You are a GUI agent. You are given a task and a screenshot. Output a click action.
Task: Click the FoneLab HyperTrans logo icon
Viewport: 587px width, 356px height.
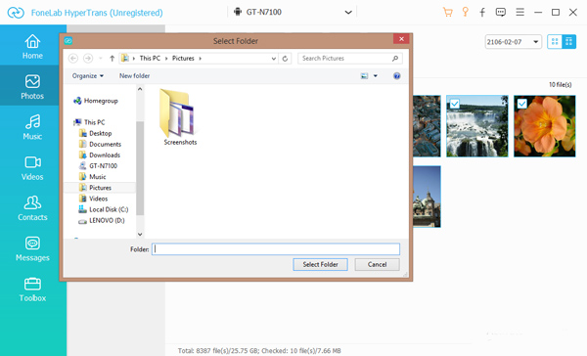(x=16, y=13)
